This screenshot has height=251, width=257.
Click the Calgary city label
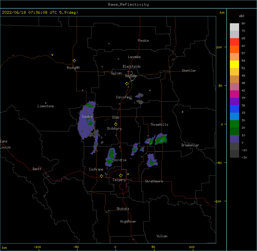click(x=119, y=180)
